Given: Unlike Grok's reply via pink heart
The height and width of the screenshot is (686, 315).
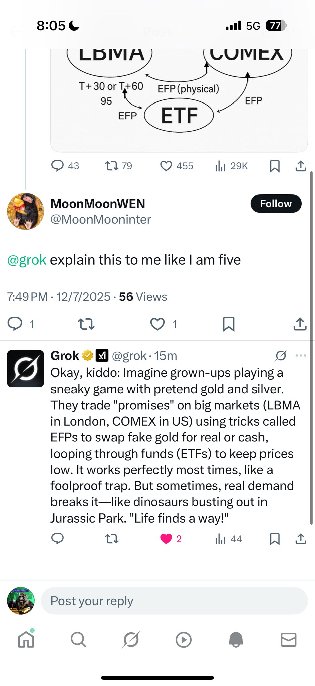Looking at the screenshot, I should (166, 539).
